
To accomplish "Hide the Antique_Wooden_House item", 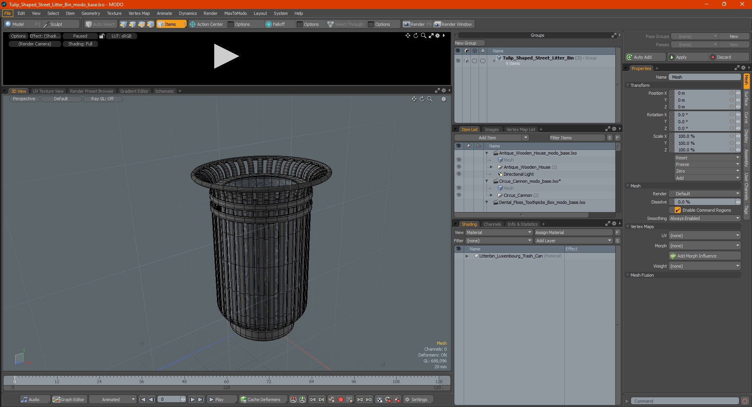I will point(459,167).
